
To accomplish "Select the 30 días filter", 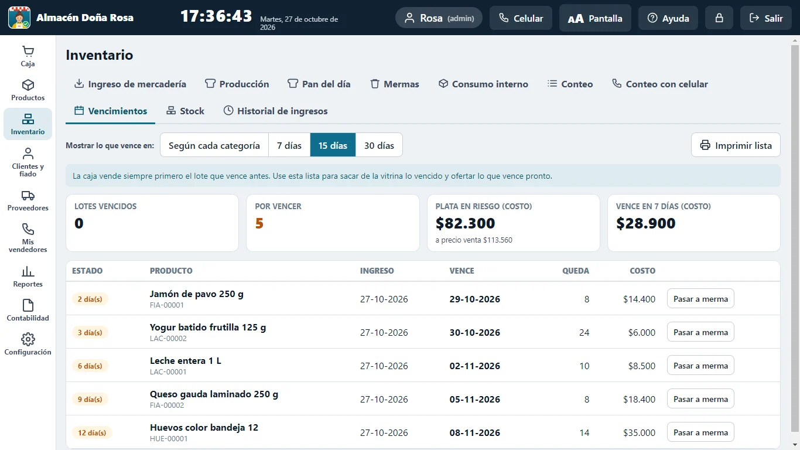I will [379, 145].
